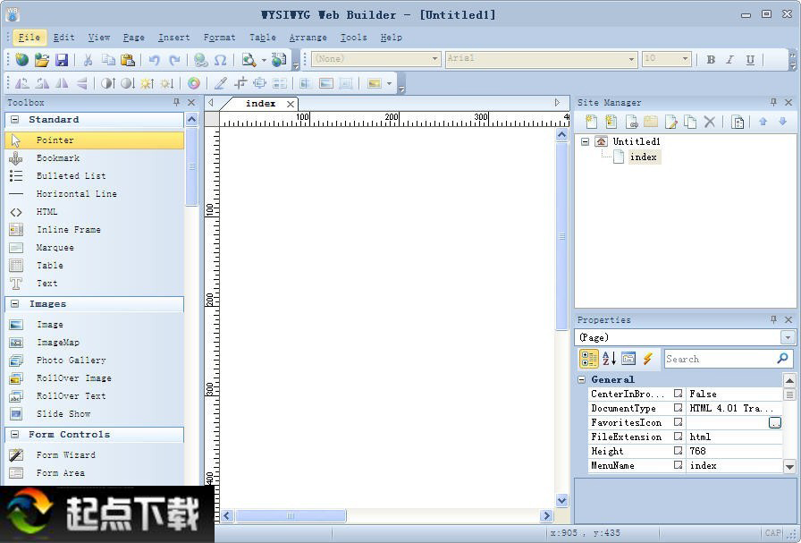
Task: Collapse the Form Controls toolbox section
Action: click(15, 434)
